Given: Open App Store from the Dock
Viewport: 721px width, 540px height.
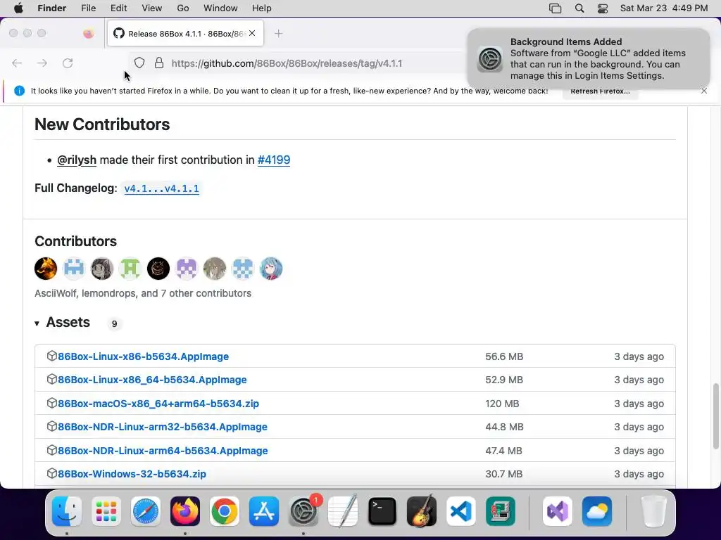Looking at the screenshot, I should point(264,511).
